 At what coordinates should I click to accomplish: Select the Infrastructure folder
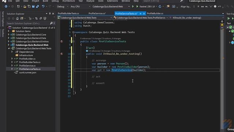tap(26, 55)
